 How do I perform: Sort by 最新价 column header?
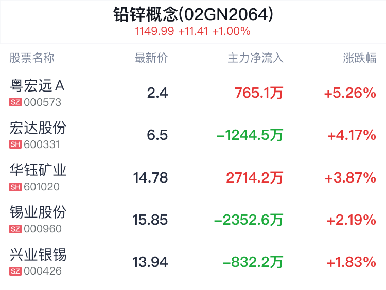click(x=151, y=58)
